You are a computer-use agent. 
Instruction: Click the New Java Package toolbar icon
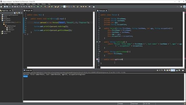[x=49, y=7]
